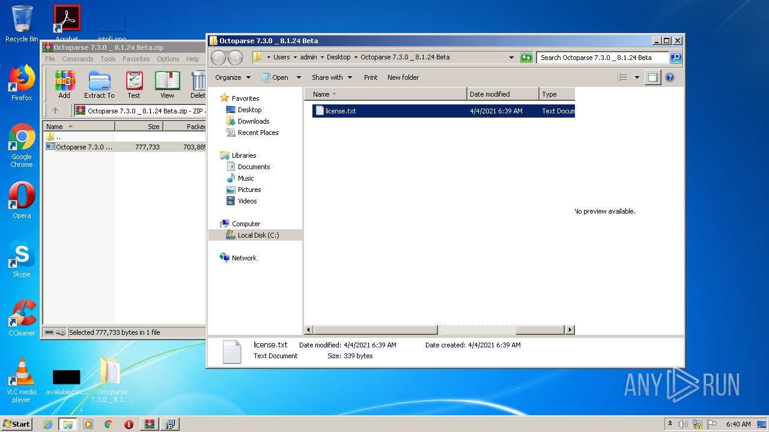Click the Print toolbar button

[x=371, y=77]
